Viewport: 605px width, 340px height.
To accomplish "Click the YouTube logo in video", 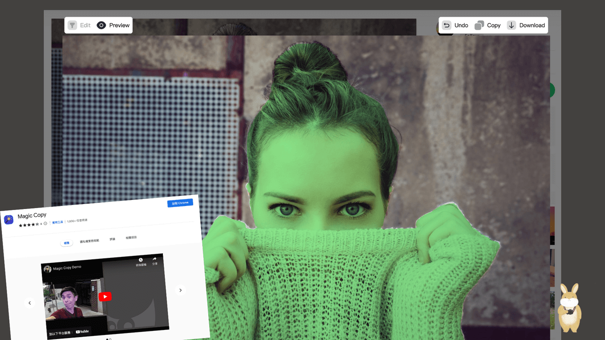I will pyautogui.click(x=82, y=331).
